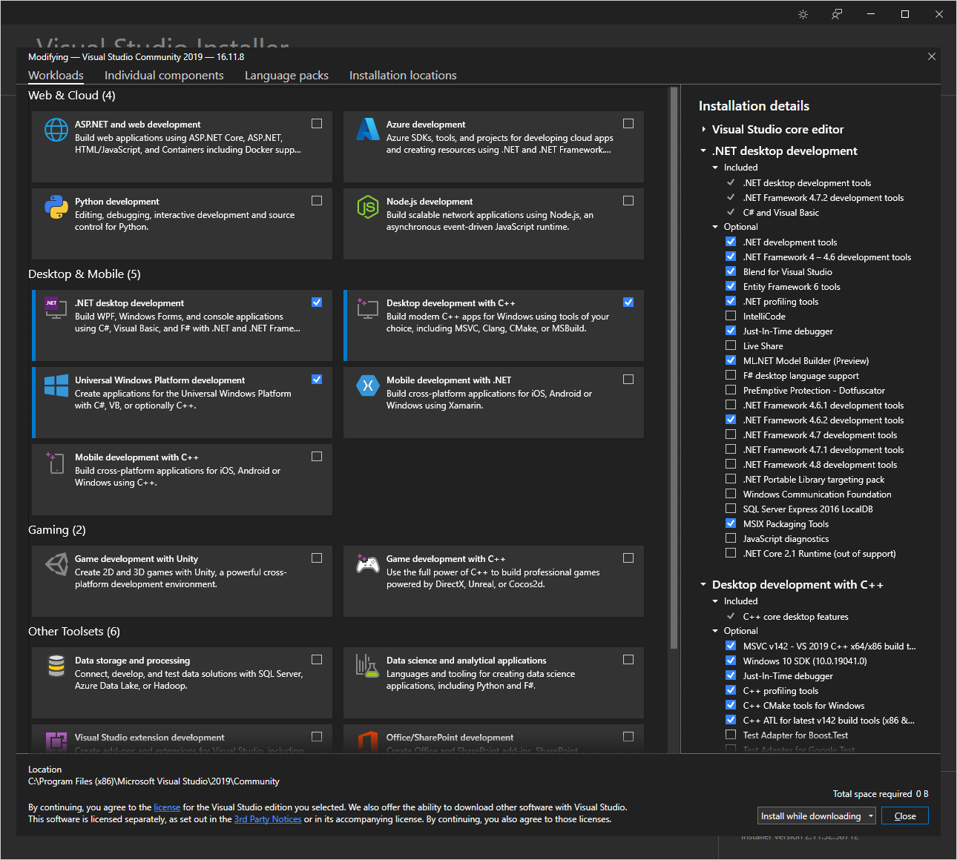This screenshot has height=860, width=957.
Task: Collapse Optional list under Desktop development with C++
Action: click(x=716, y=631)
